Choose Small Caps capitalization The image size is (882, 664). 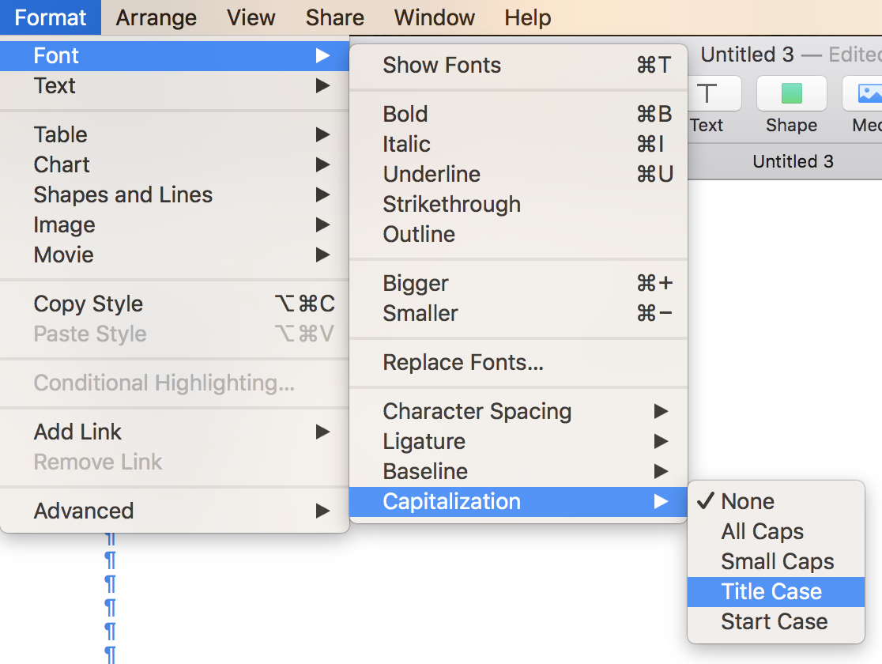(777, 561)
